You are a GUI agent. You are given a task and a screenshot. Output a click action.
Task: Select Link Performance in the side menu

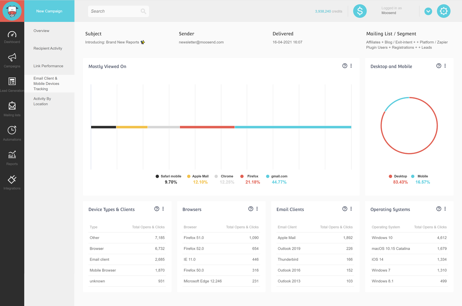point(48,66)
